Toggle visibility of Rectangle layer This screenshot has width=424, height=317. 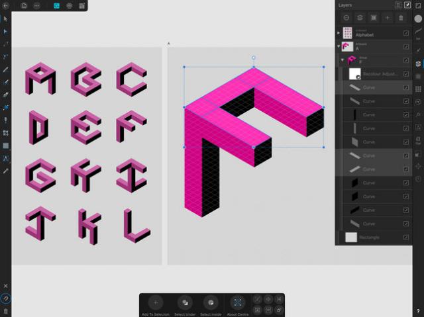406,238
